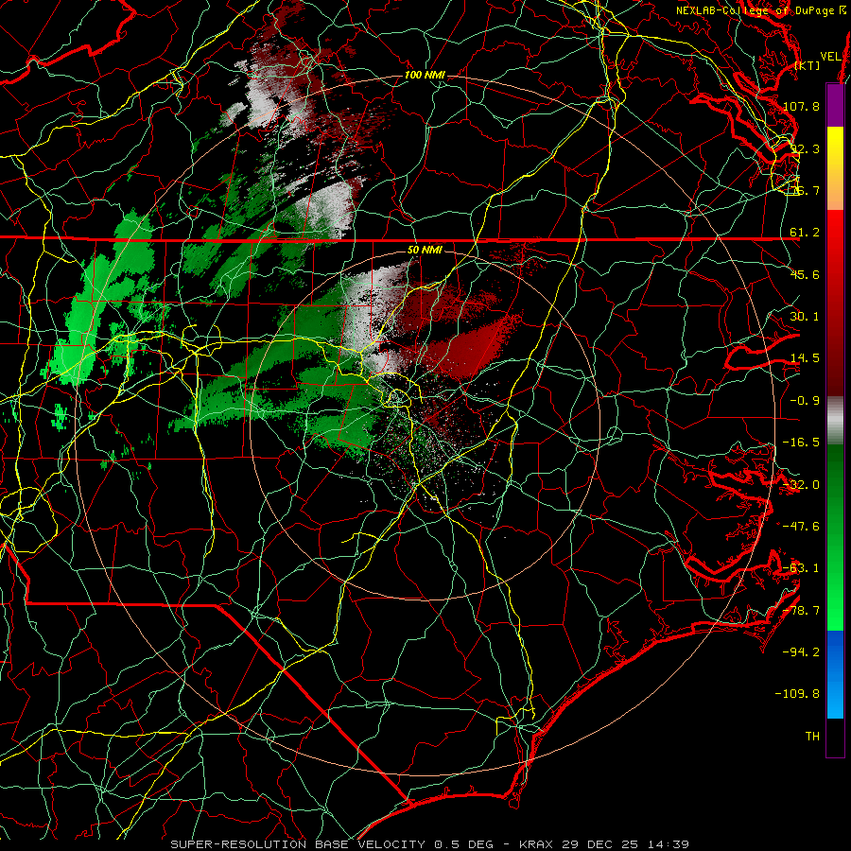Click the 45.6 legend value
Image resolution: width=851 pixels, height=851 pixels.
pyautogui.click(x=805, y=274)
